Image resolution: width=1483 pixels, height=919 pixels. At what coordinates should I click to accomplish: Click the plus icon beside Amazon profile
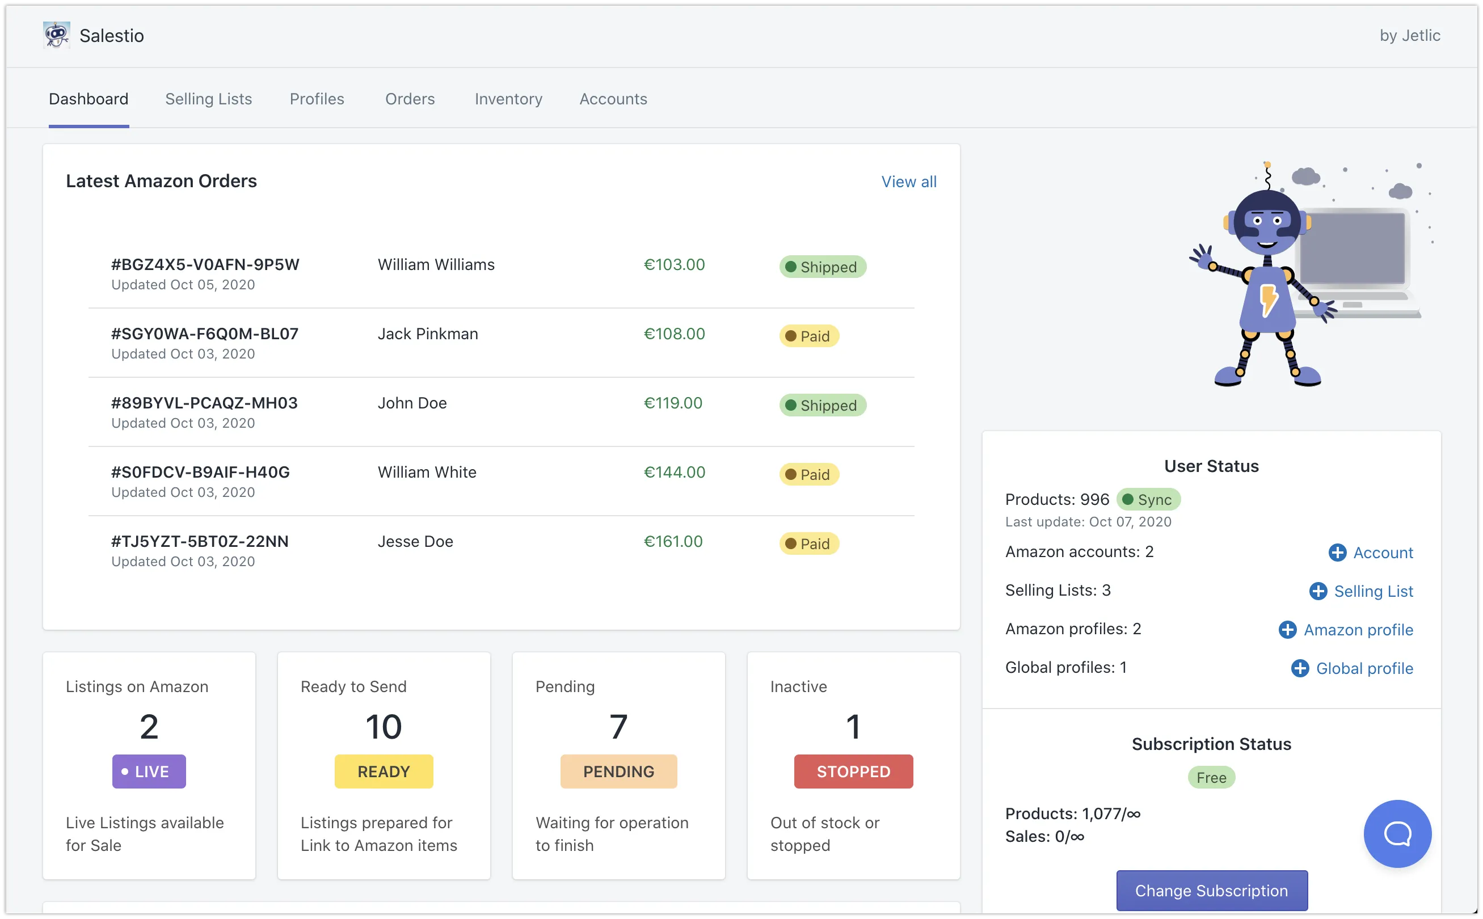[1287, 630]
